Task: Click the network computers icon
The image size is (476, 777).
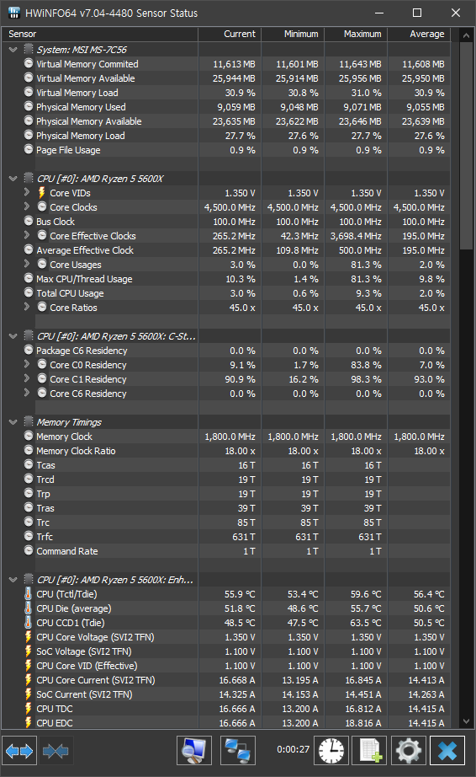Action: point(238,751)
